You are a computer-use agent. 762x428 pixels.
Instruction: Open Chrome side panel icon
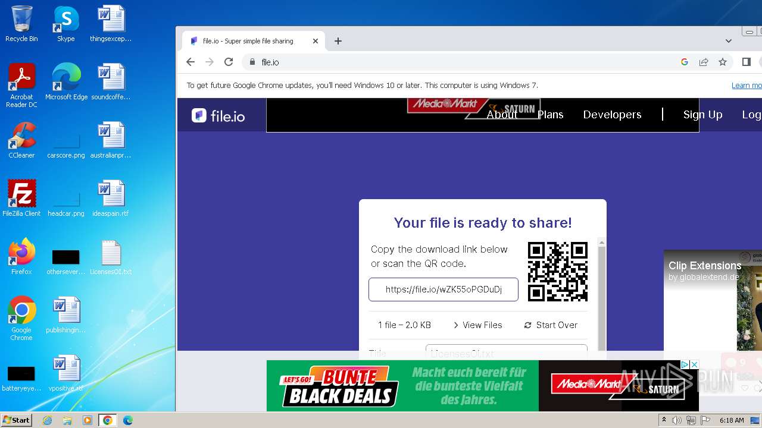(747, 62)
